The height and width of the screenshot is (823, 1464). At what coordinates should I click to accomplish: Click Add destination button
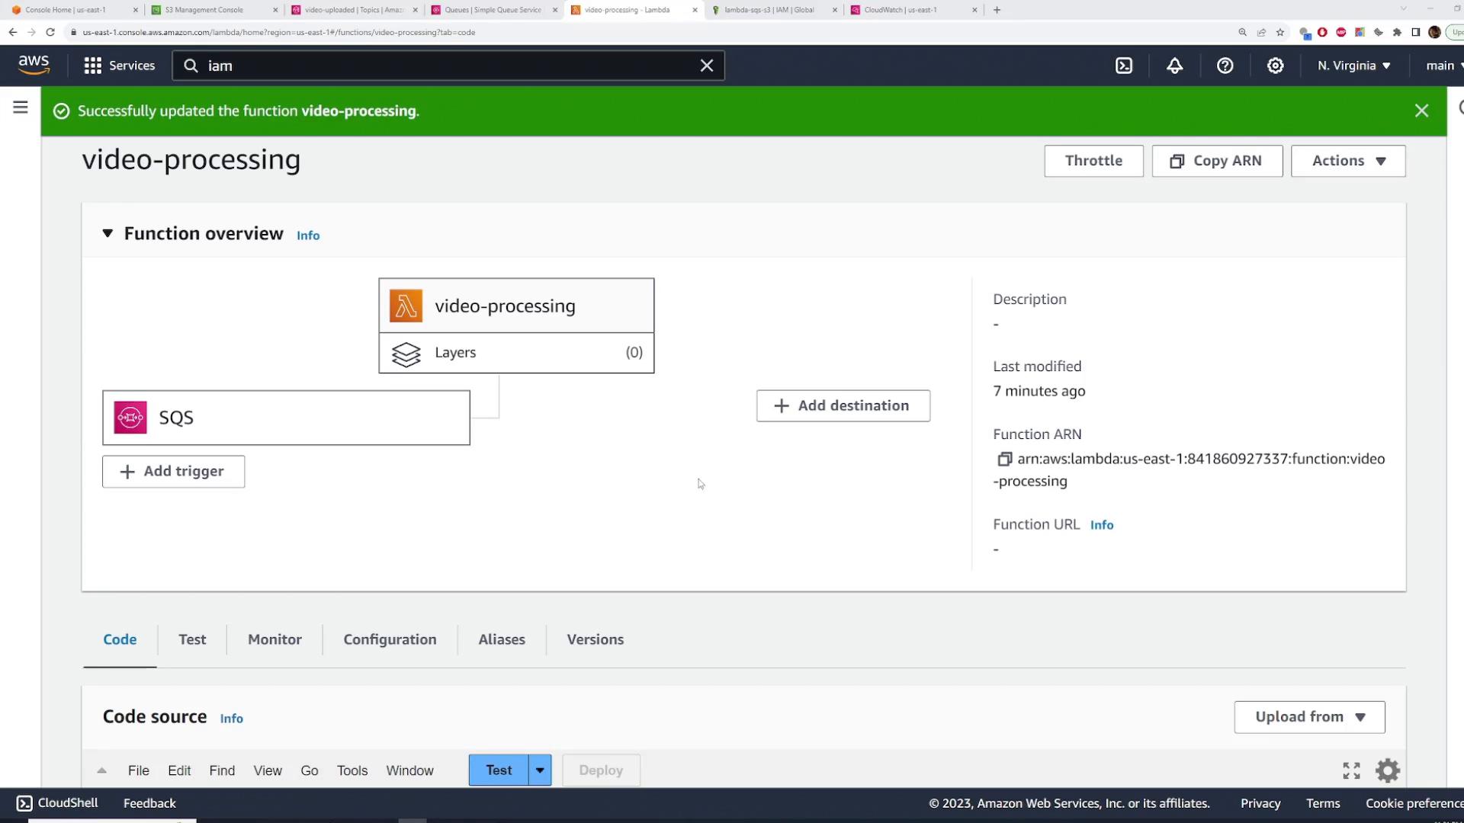[843, 405]
